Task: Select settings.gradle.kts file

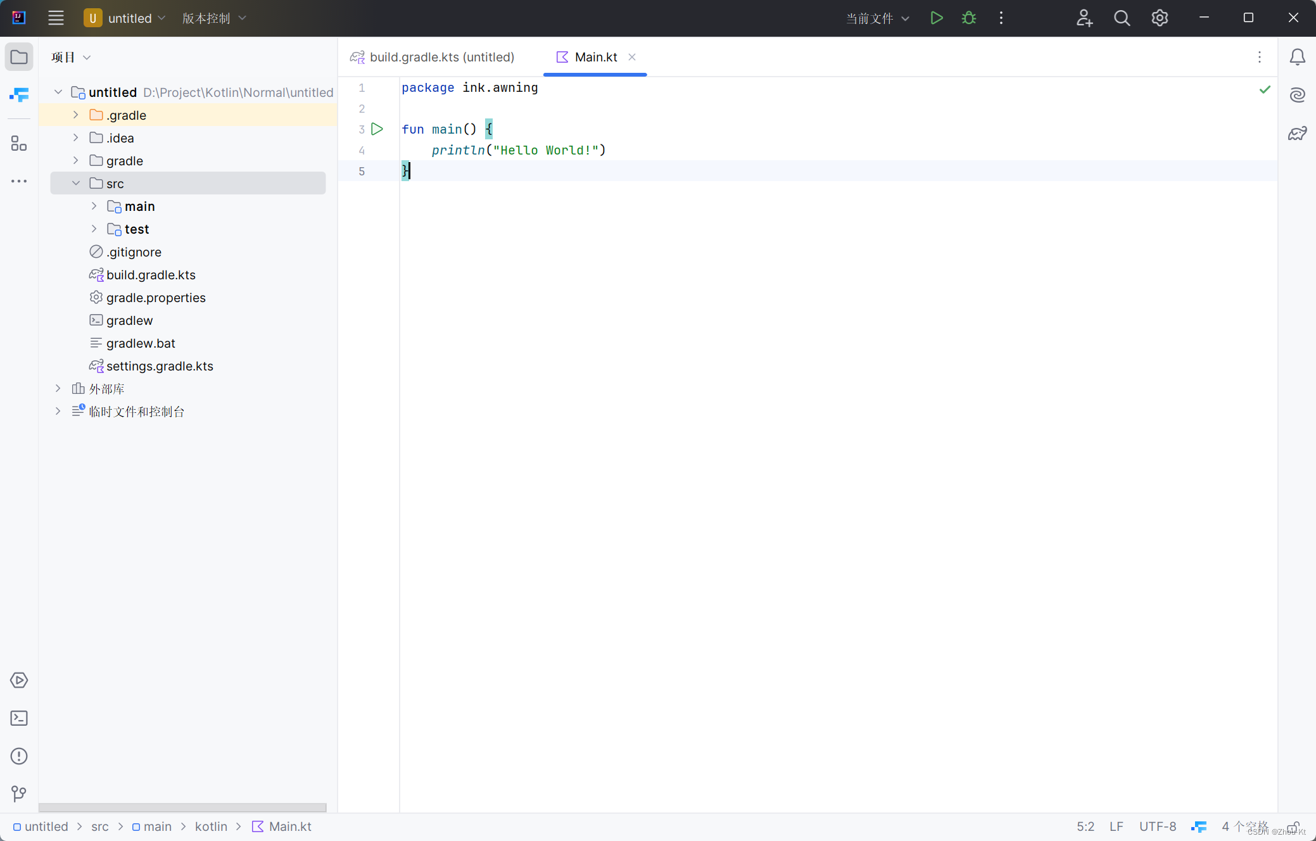Action: click(x=151, y=366)
